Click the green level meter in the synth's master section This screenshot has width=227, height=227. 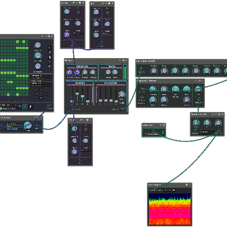pos(125,73)
